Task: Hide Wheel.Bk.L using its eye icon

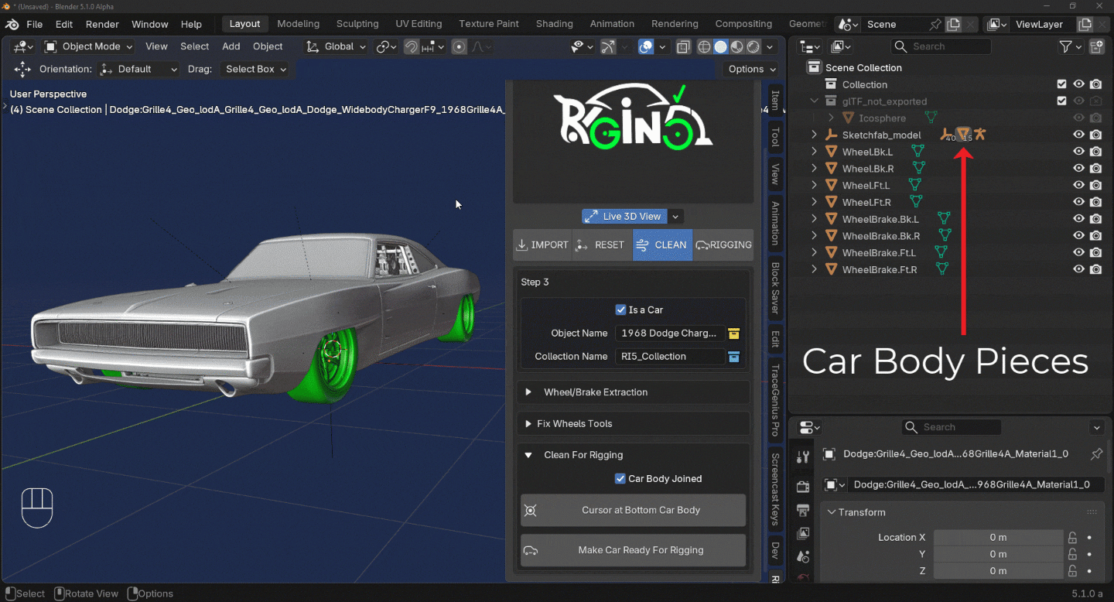Action: 1078,152
